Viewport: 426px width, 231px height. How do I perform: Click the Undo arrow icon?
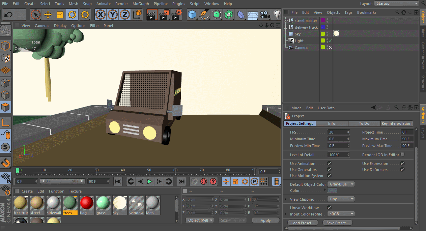tap(8, 15)
